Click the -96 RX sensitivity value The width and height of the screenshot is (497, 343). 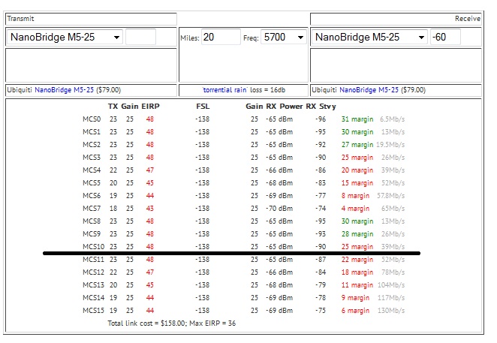coord(321,119)
